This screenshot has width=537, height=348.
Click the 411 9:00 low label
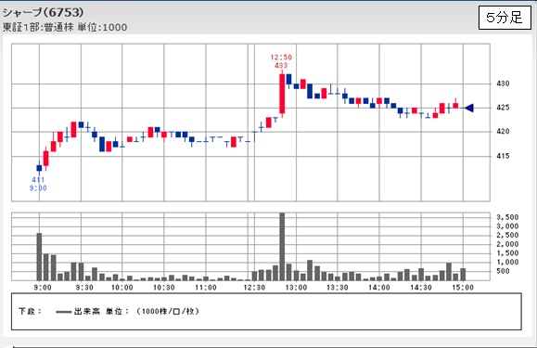38,184
